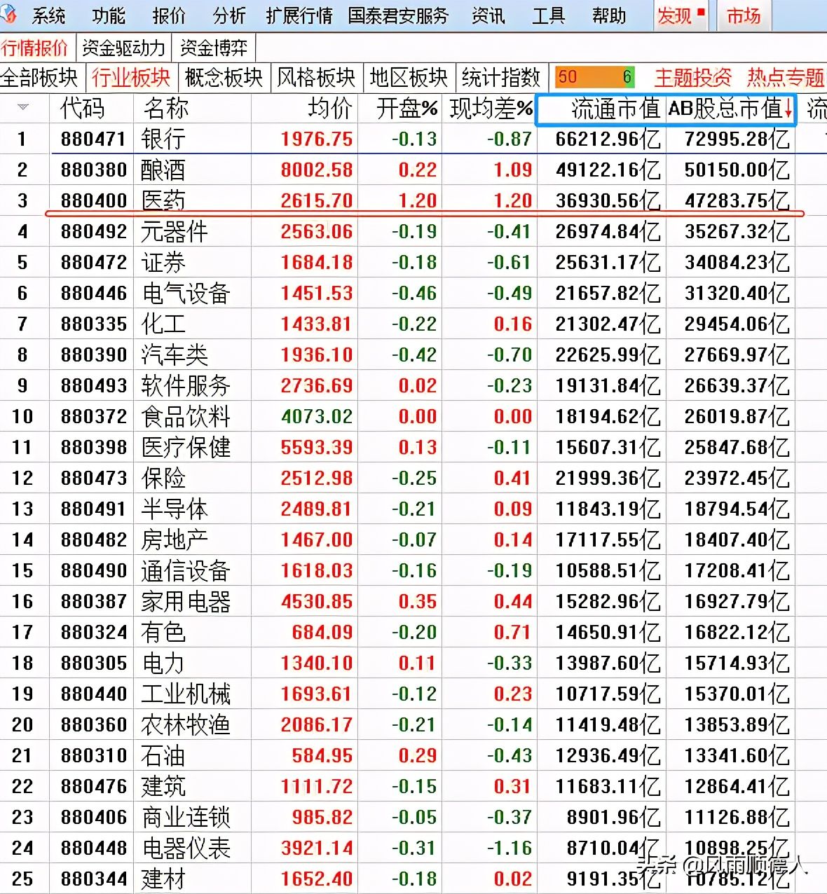
Task: Click the triangle marker in the row-number header
Action: (23, 107)
